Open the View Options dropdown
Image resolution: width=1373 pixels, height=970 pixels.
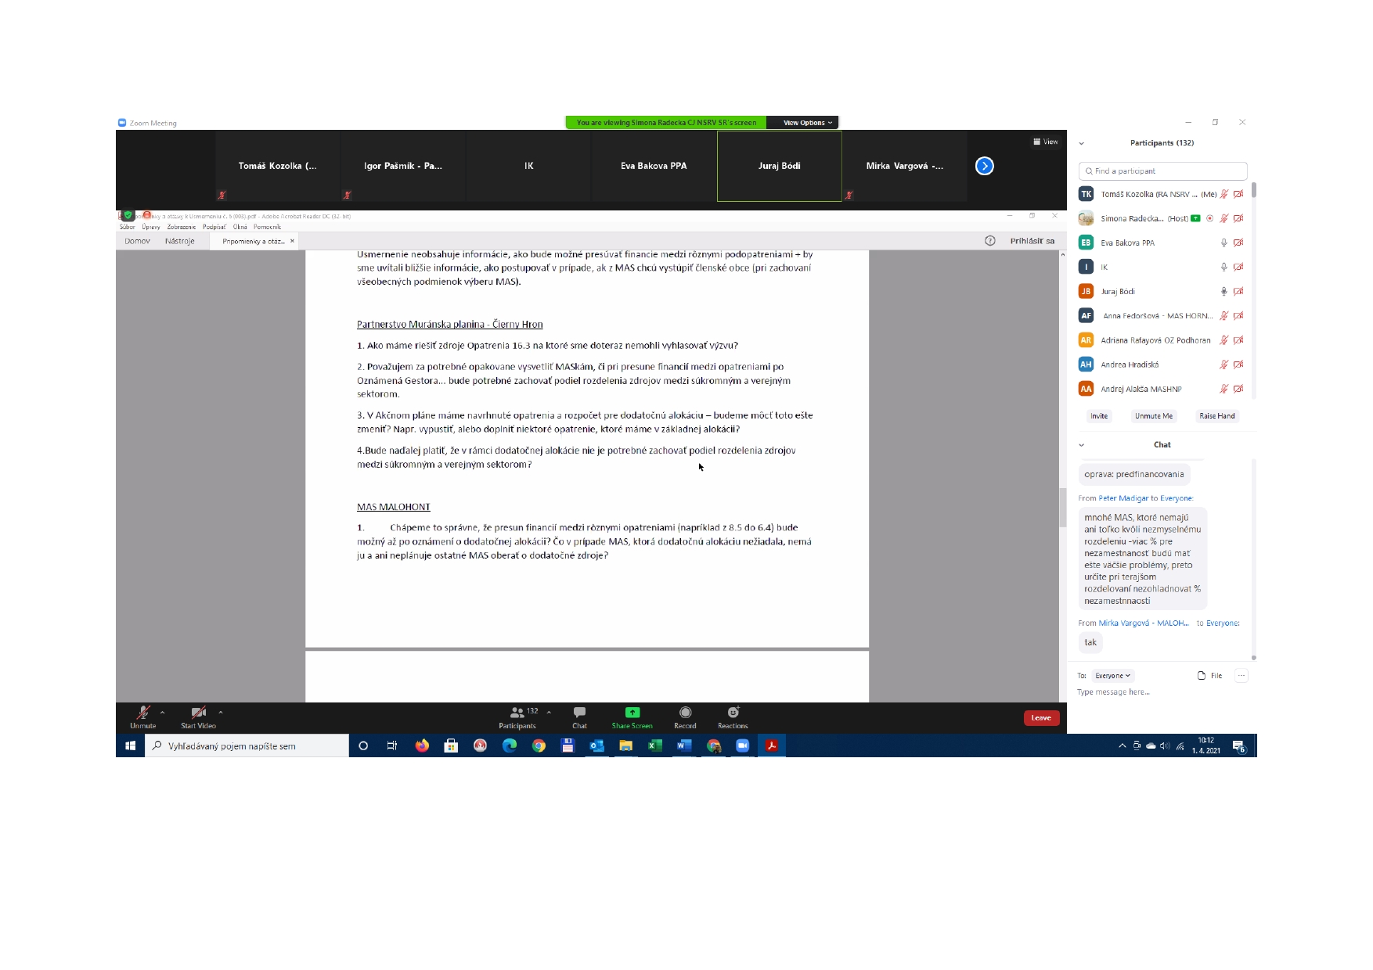[807, 123]
